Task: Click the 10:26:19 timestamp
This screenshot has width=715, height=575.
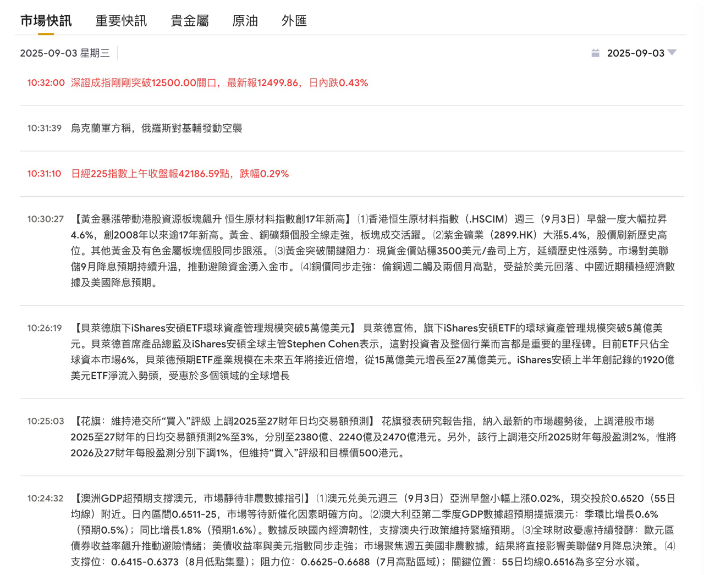Action: coord(45,328)
